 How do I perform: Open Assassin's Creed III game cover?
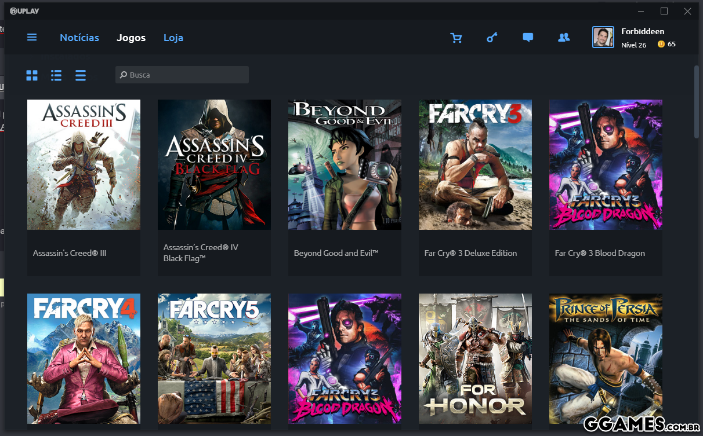(x=84, y=164)
